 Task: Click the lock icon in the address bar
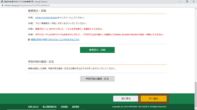2,5
